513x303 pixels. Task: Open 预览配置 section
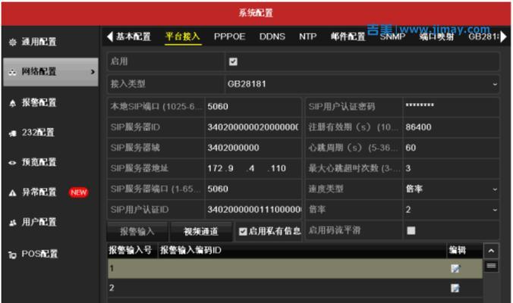click(x=39, y=162)
